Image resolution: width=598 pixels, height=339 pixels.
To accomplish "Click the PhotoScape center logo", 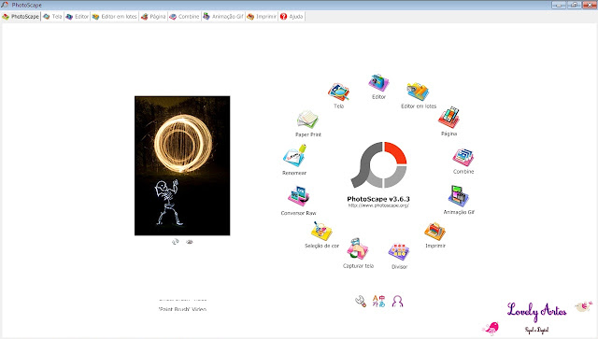I will pyautogui.click(x=378, y=165).
